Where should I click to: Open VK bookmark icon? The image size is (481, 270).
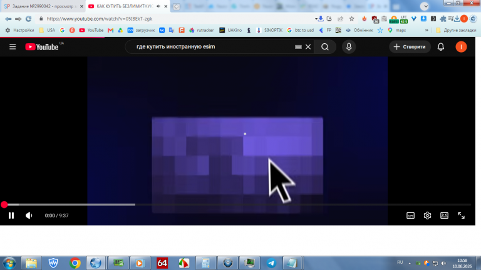click(x=162, y=30)
